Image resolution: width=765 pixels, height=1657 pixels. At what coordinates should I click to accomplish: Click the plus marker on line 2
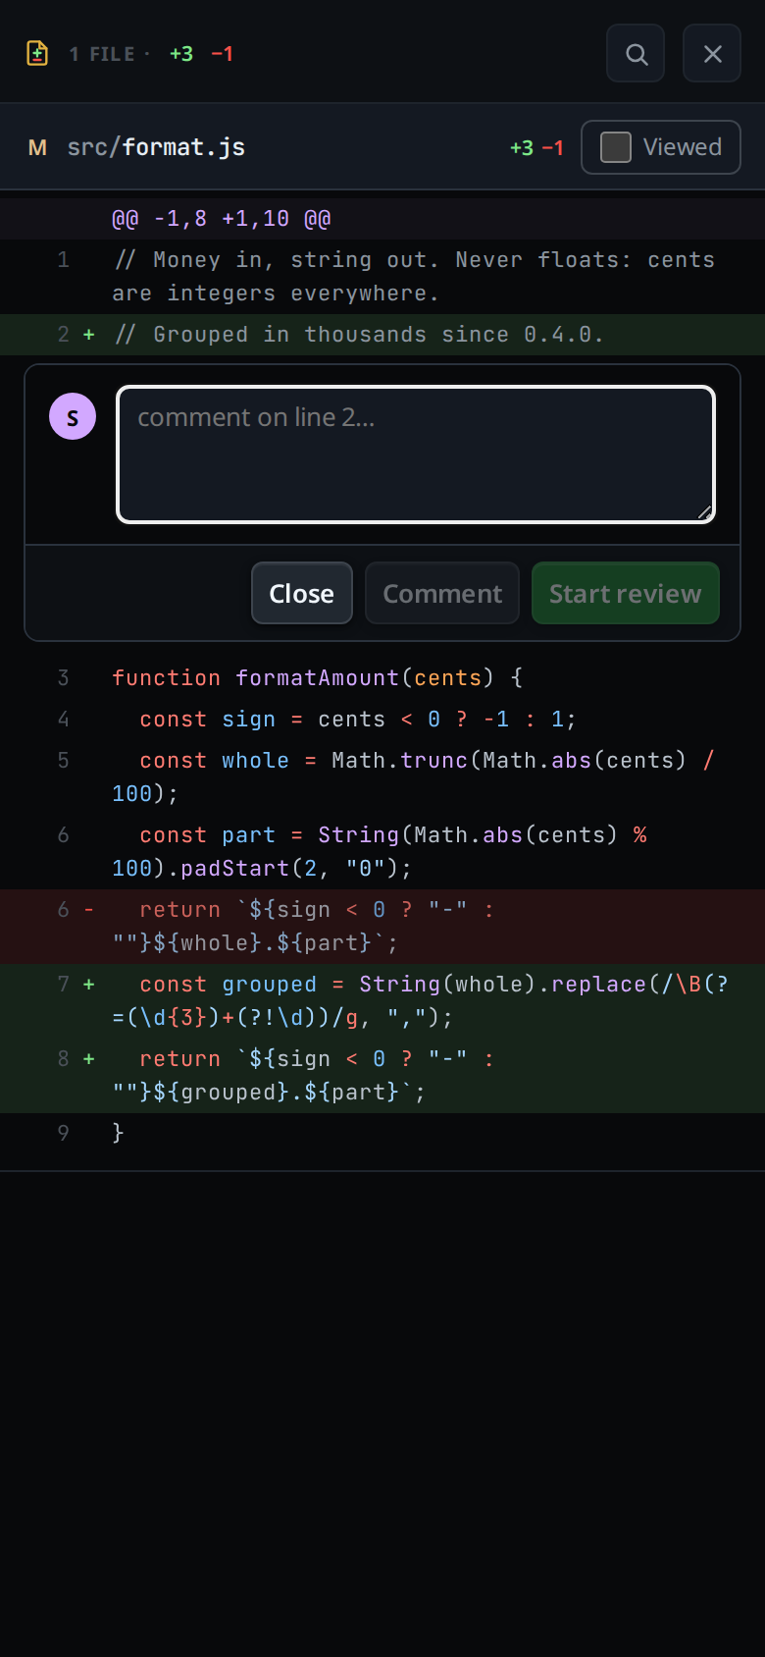pyautogui.click(x=89, y=335)
